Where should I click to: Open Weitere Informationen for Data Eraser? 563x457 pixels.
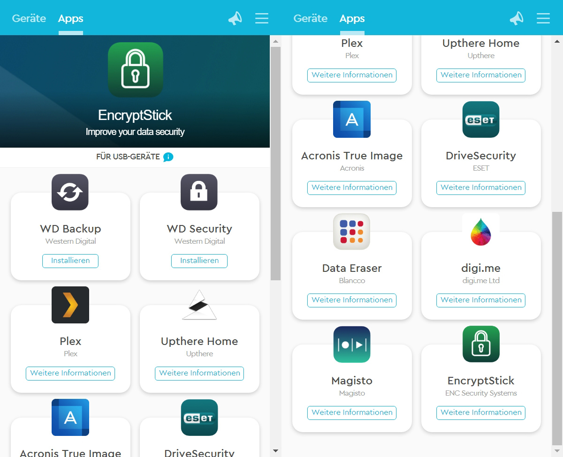pyautogui.click(x=352, y=300)
